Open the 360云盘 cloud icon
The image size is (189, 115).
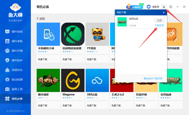pos(97,80)
